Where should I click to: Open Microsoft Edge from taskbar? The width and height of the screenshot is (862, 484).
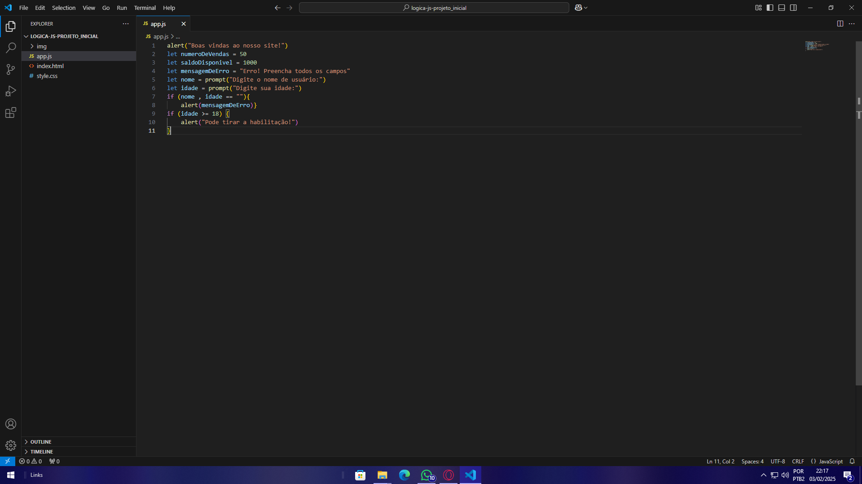[x=404, y=475]
